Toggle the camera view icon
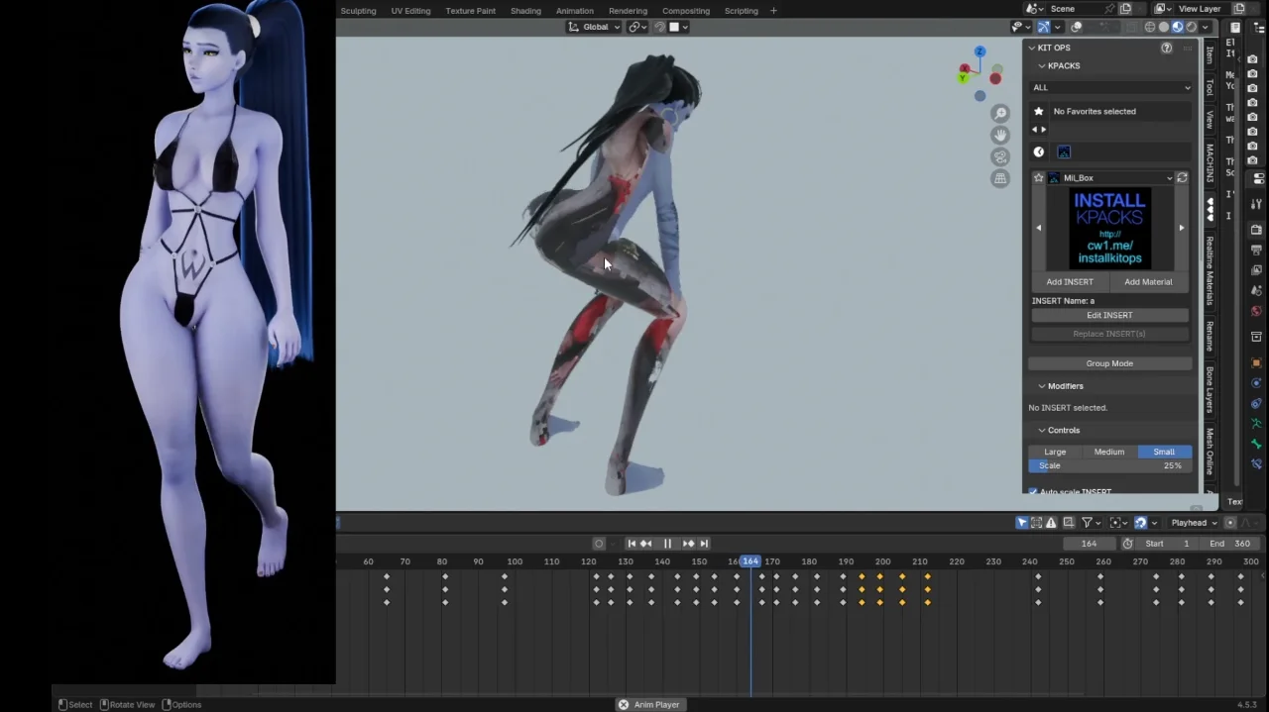This screenshot has width=1269, height=712. pos(1000,156)
